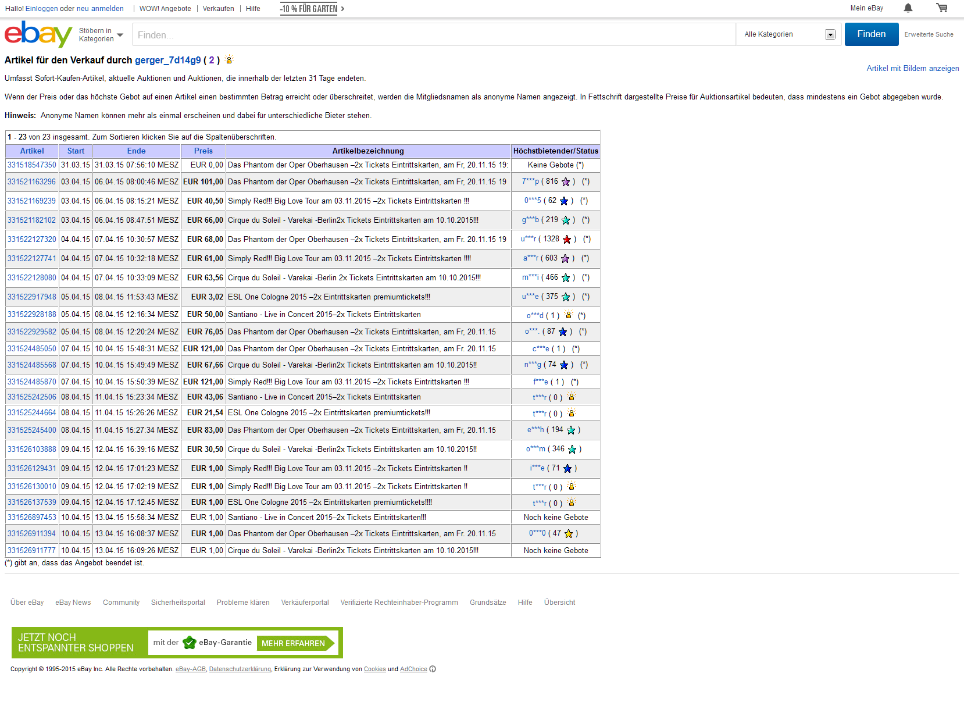Click purple star next to bidder a***r
Viewport: 964px width, 702px height.
565,259
